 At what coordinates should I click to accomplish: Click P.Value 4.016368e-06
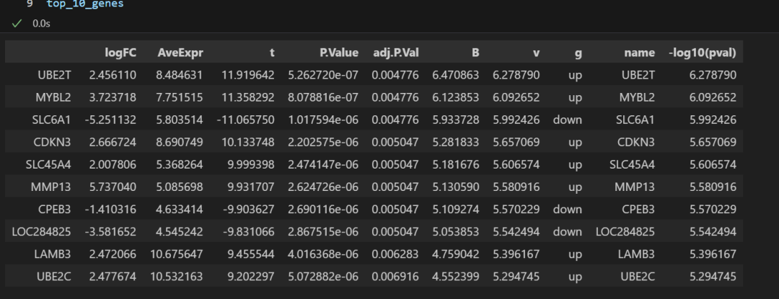click(323, 254)
